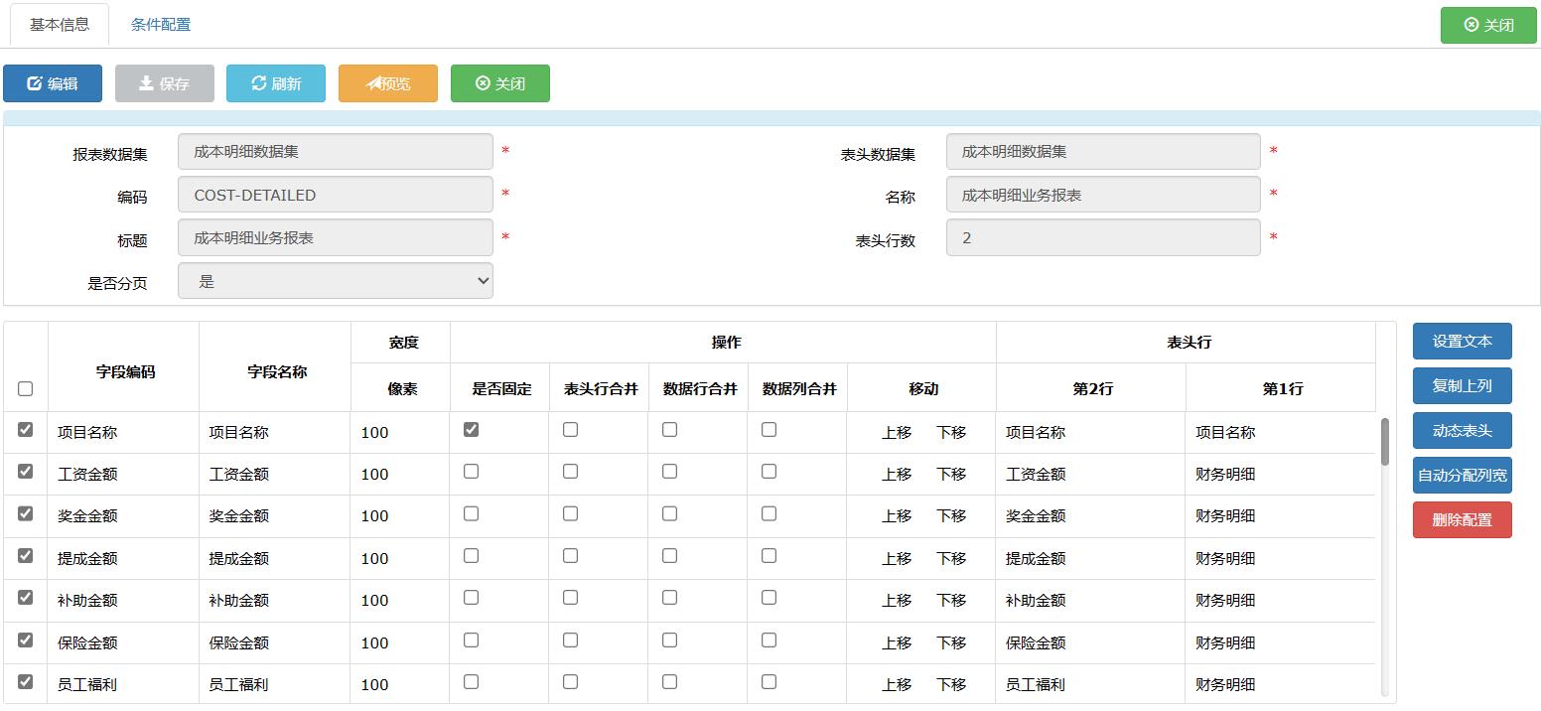This screenshot has width=1541, height=711.
Task: Enable 数据行合并 for 补助金额
Action: point(669,599)
